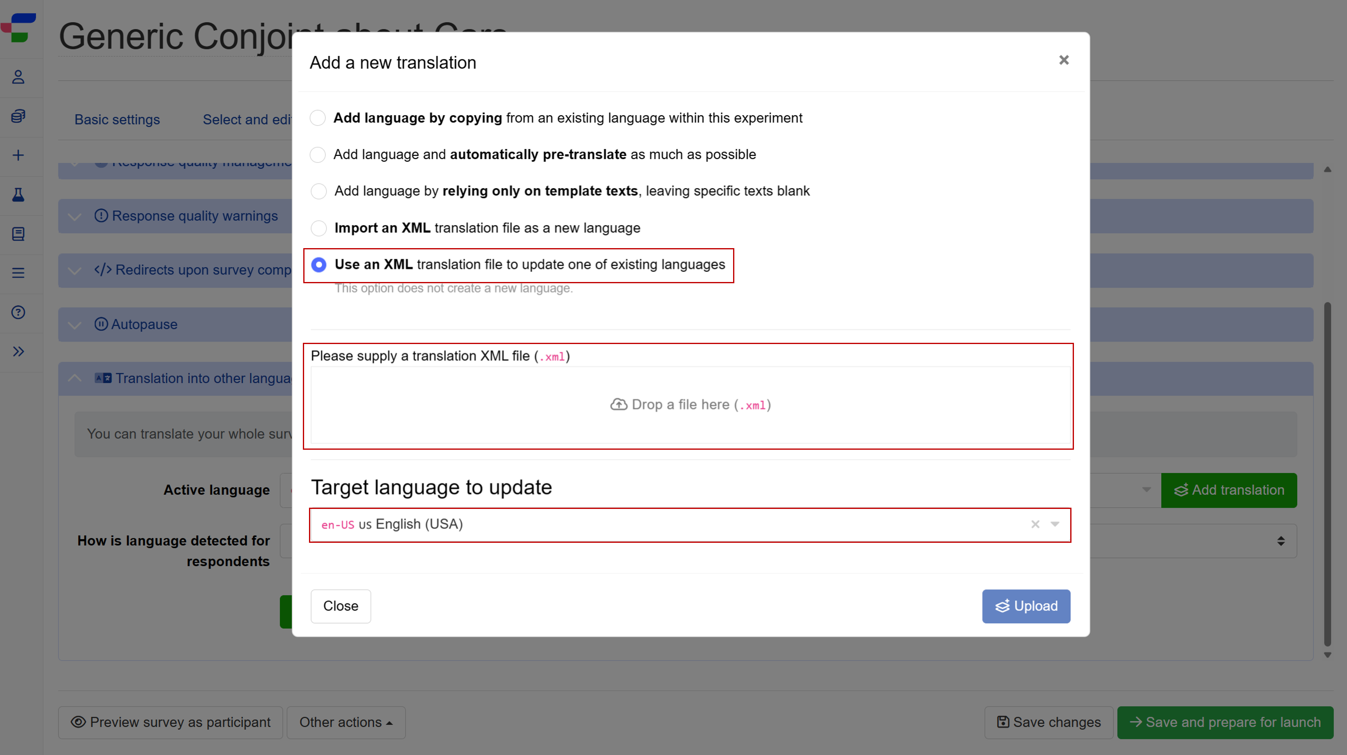1347x755 pixels.
Task: Click the Upload button
Action: coord(1025,606)
